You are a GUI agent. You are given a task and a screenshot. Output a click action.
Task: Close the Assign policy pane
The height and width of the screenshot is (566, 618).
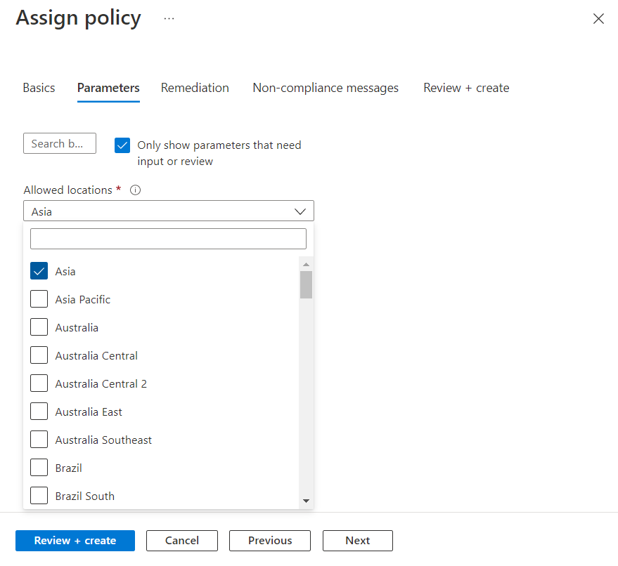[x=598, y=19]
